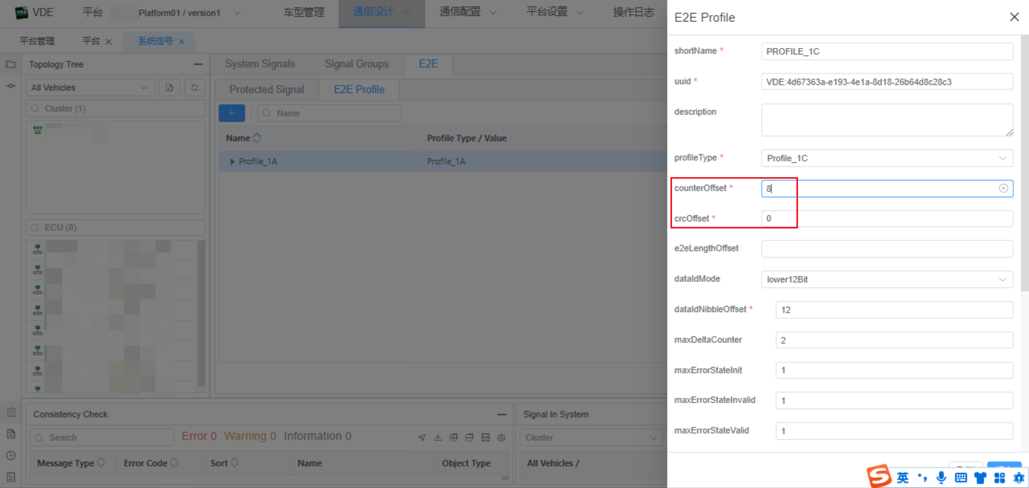Click the shortName input field
The image size is (1029, 488).
(x=887, y=51)
